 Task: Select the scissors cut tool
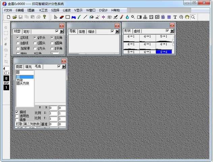(98, 17)
